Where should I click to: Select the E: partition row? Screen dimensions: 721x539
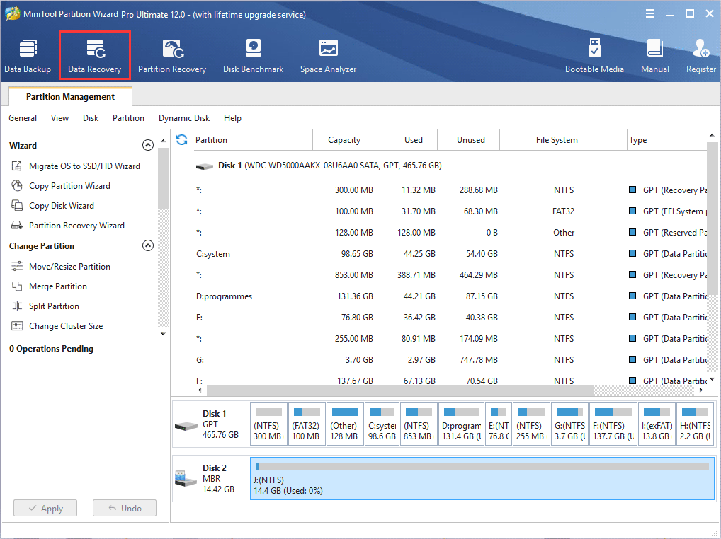tap(450, 318)
